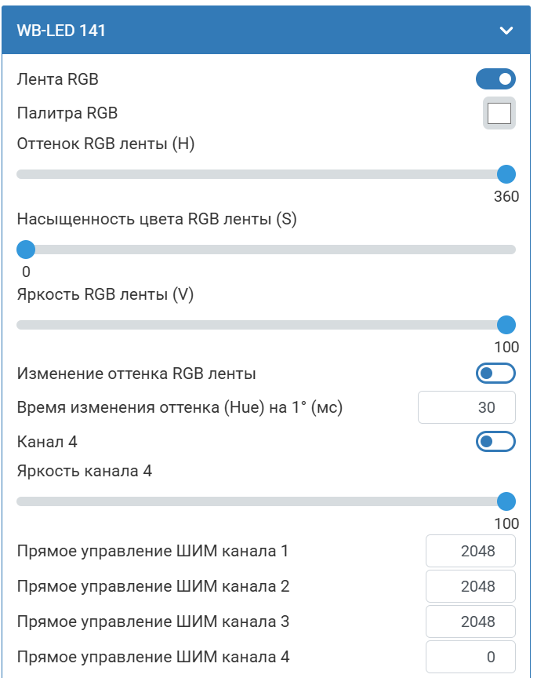This screenshot has width=537, height=678.
Task: Enable Изменение оттенка RGB ленты switch
Action: click(x=495, y=374)
